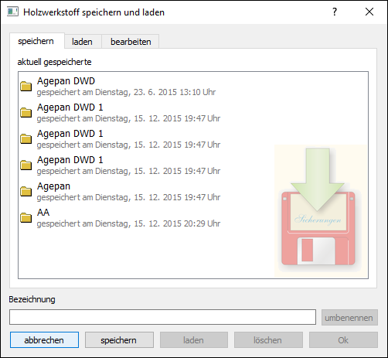This screenshot has height=358, width=388.
Task: Click the question mark help button
Action: 335,12
